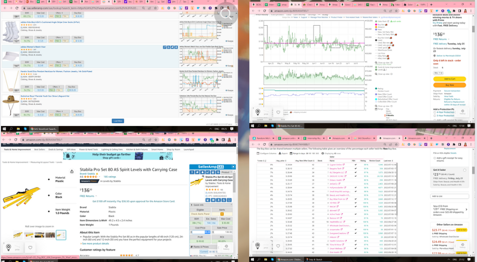477x262 pixels.
Task: Select last thumbnail in Stabila image gallery
Action: (61, 235)
